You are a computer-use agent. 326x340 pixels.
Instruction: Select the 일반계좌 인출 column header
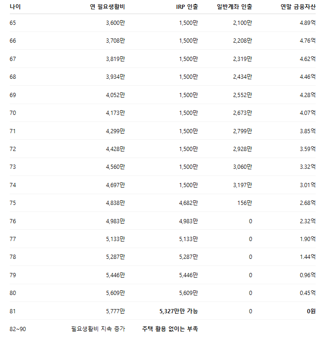click(x=234, y=7)
